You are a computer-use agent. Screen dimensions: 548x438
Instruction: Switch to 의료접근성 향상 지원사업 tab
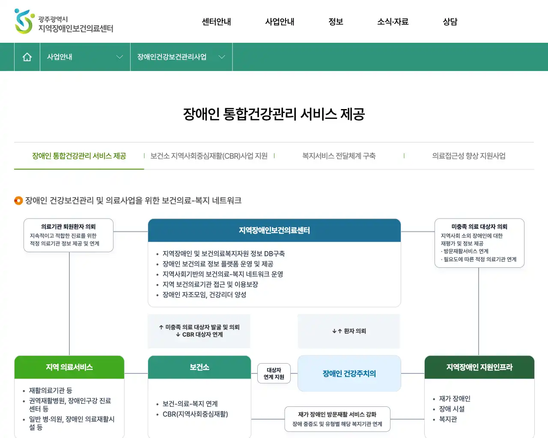tap(469, 156)
